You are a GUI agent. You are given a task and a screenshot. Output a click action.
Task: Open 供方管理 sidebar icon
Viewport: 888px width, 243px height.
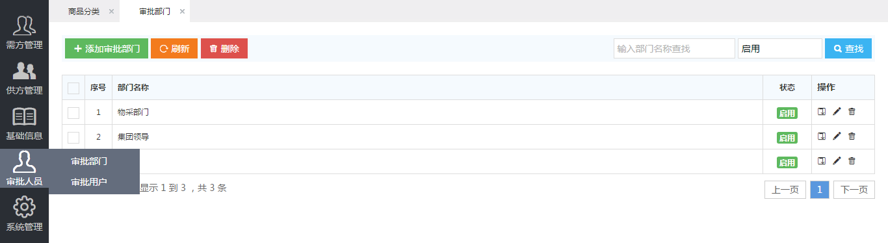[24, 71]
